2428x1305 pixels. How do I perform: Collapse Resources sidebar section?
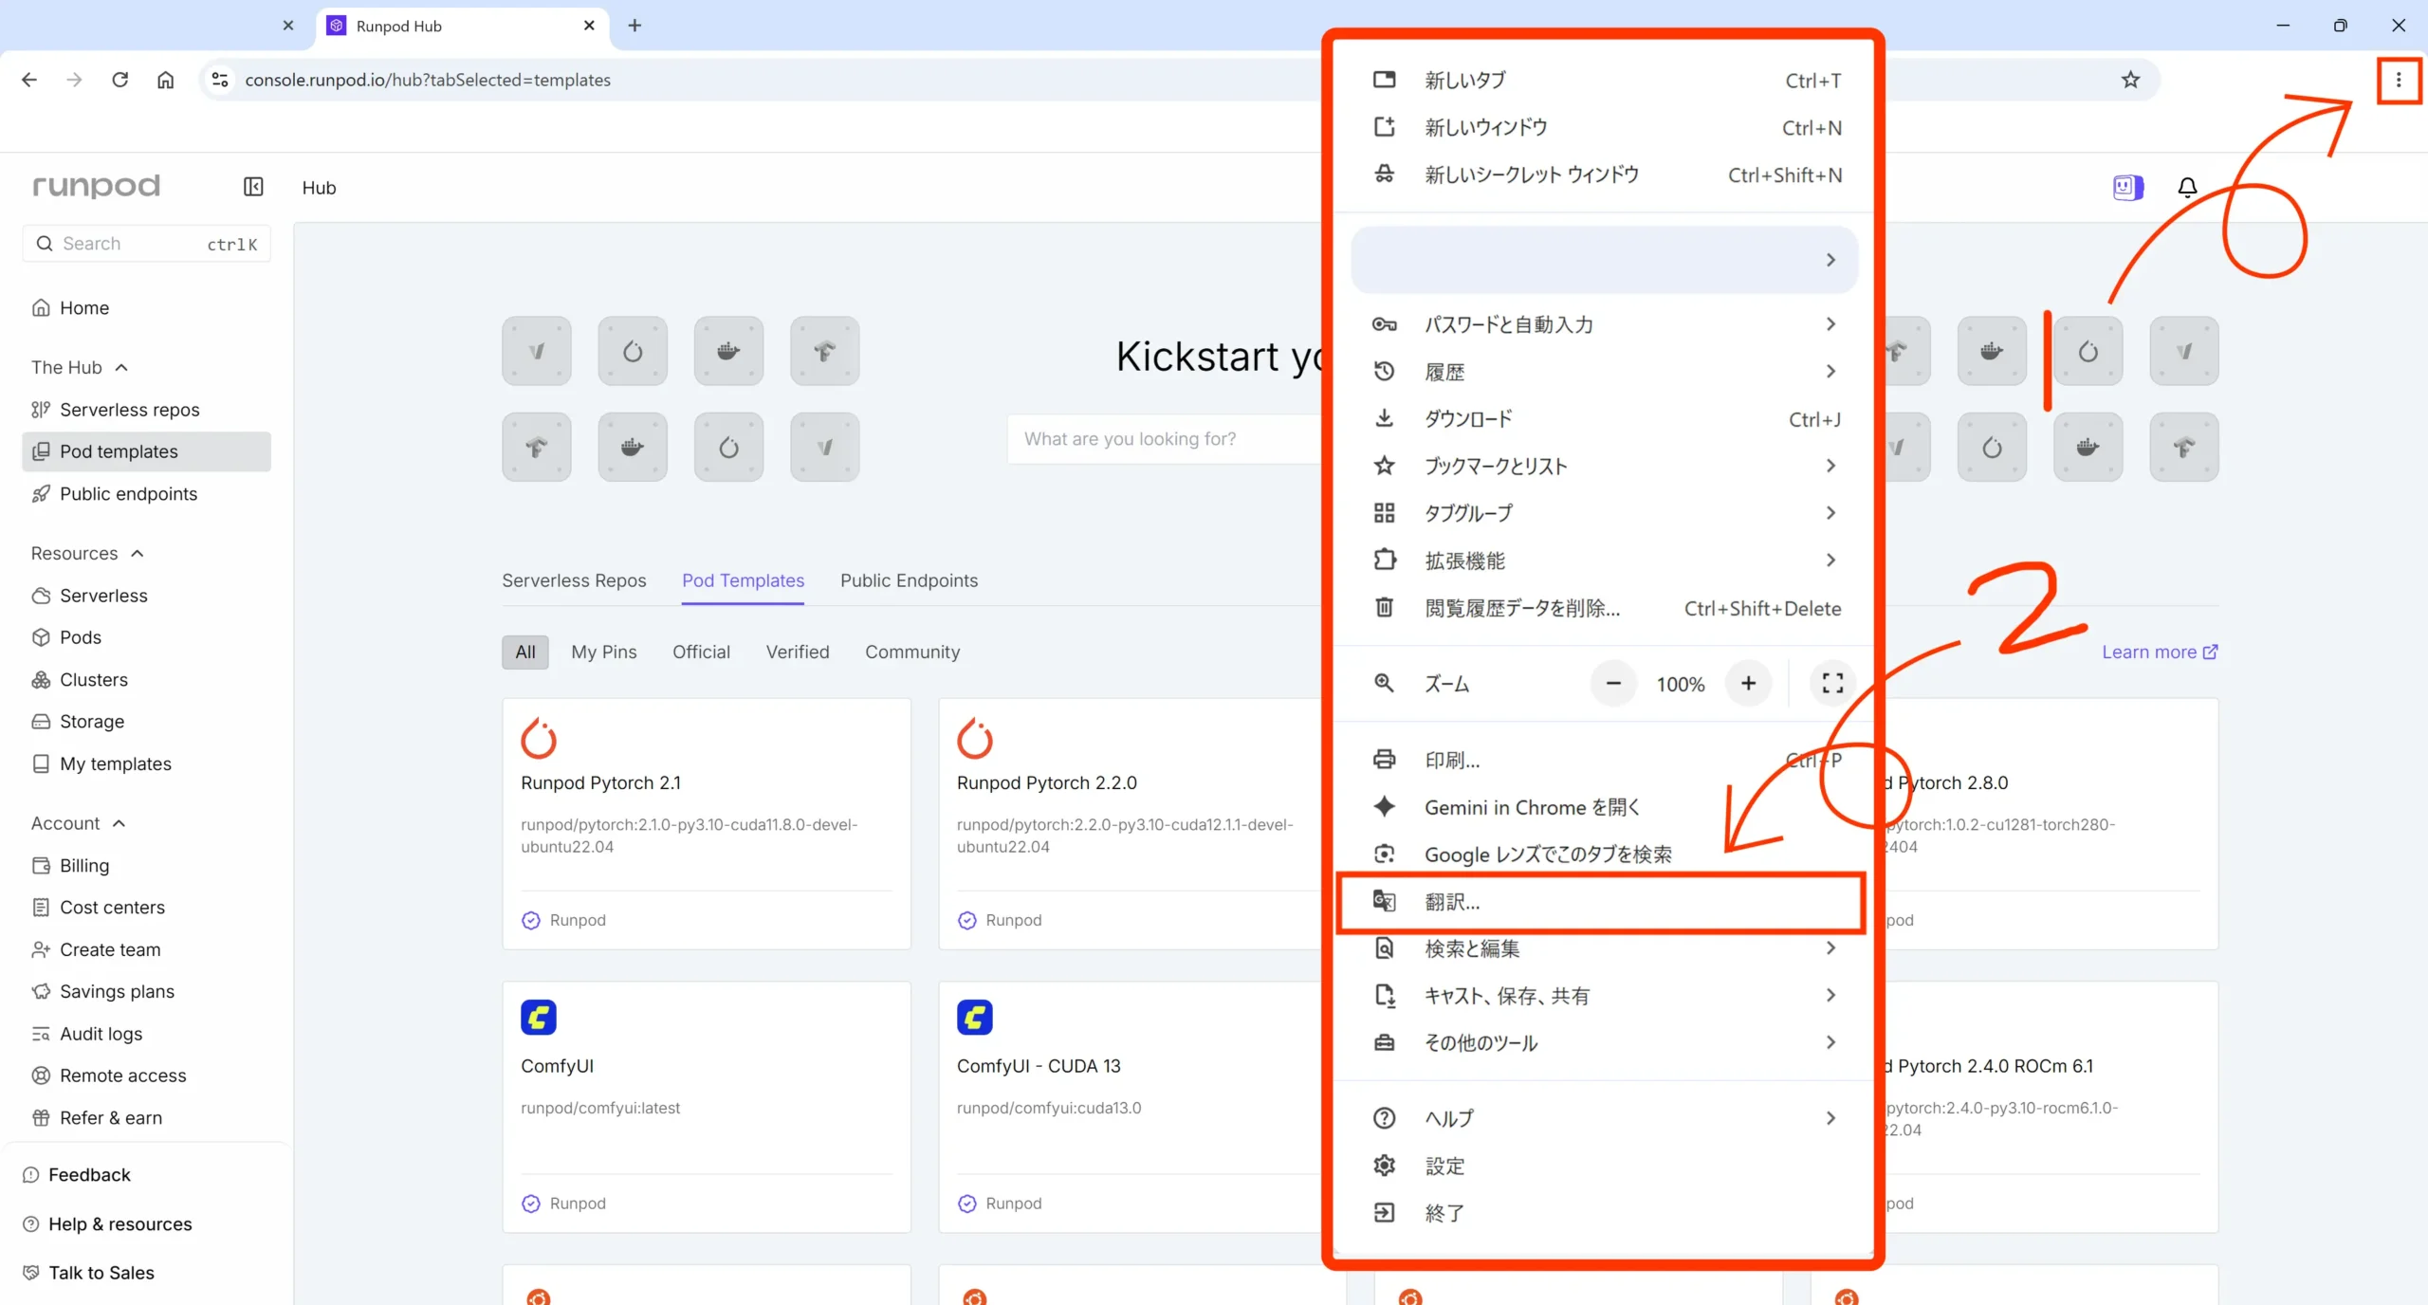tap(87, 553)
